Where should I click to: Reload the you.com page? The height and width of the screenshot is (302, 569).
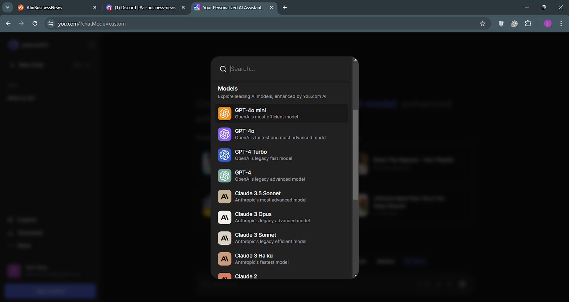click(35, 23)
